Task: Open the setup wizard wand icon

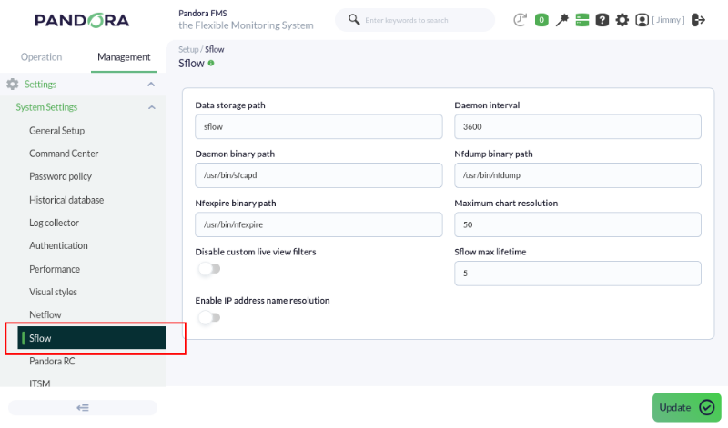Action: [561, 20]
